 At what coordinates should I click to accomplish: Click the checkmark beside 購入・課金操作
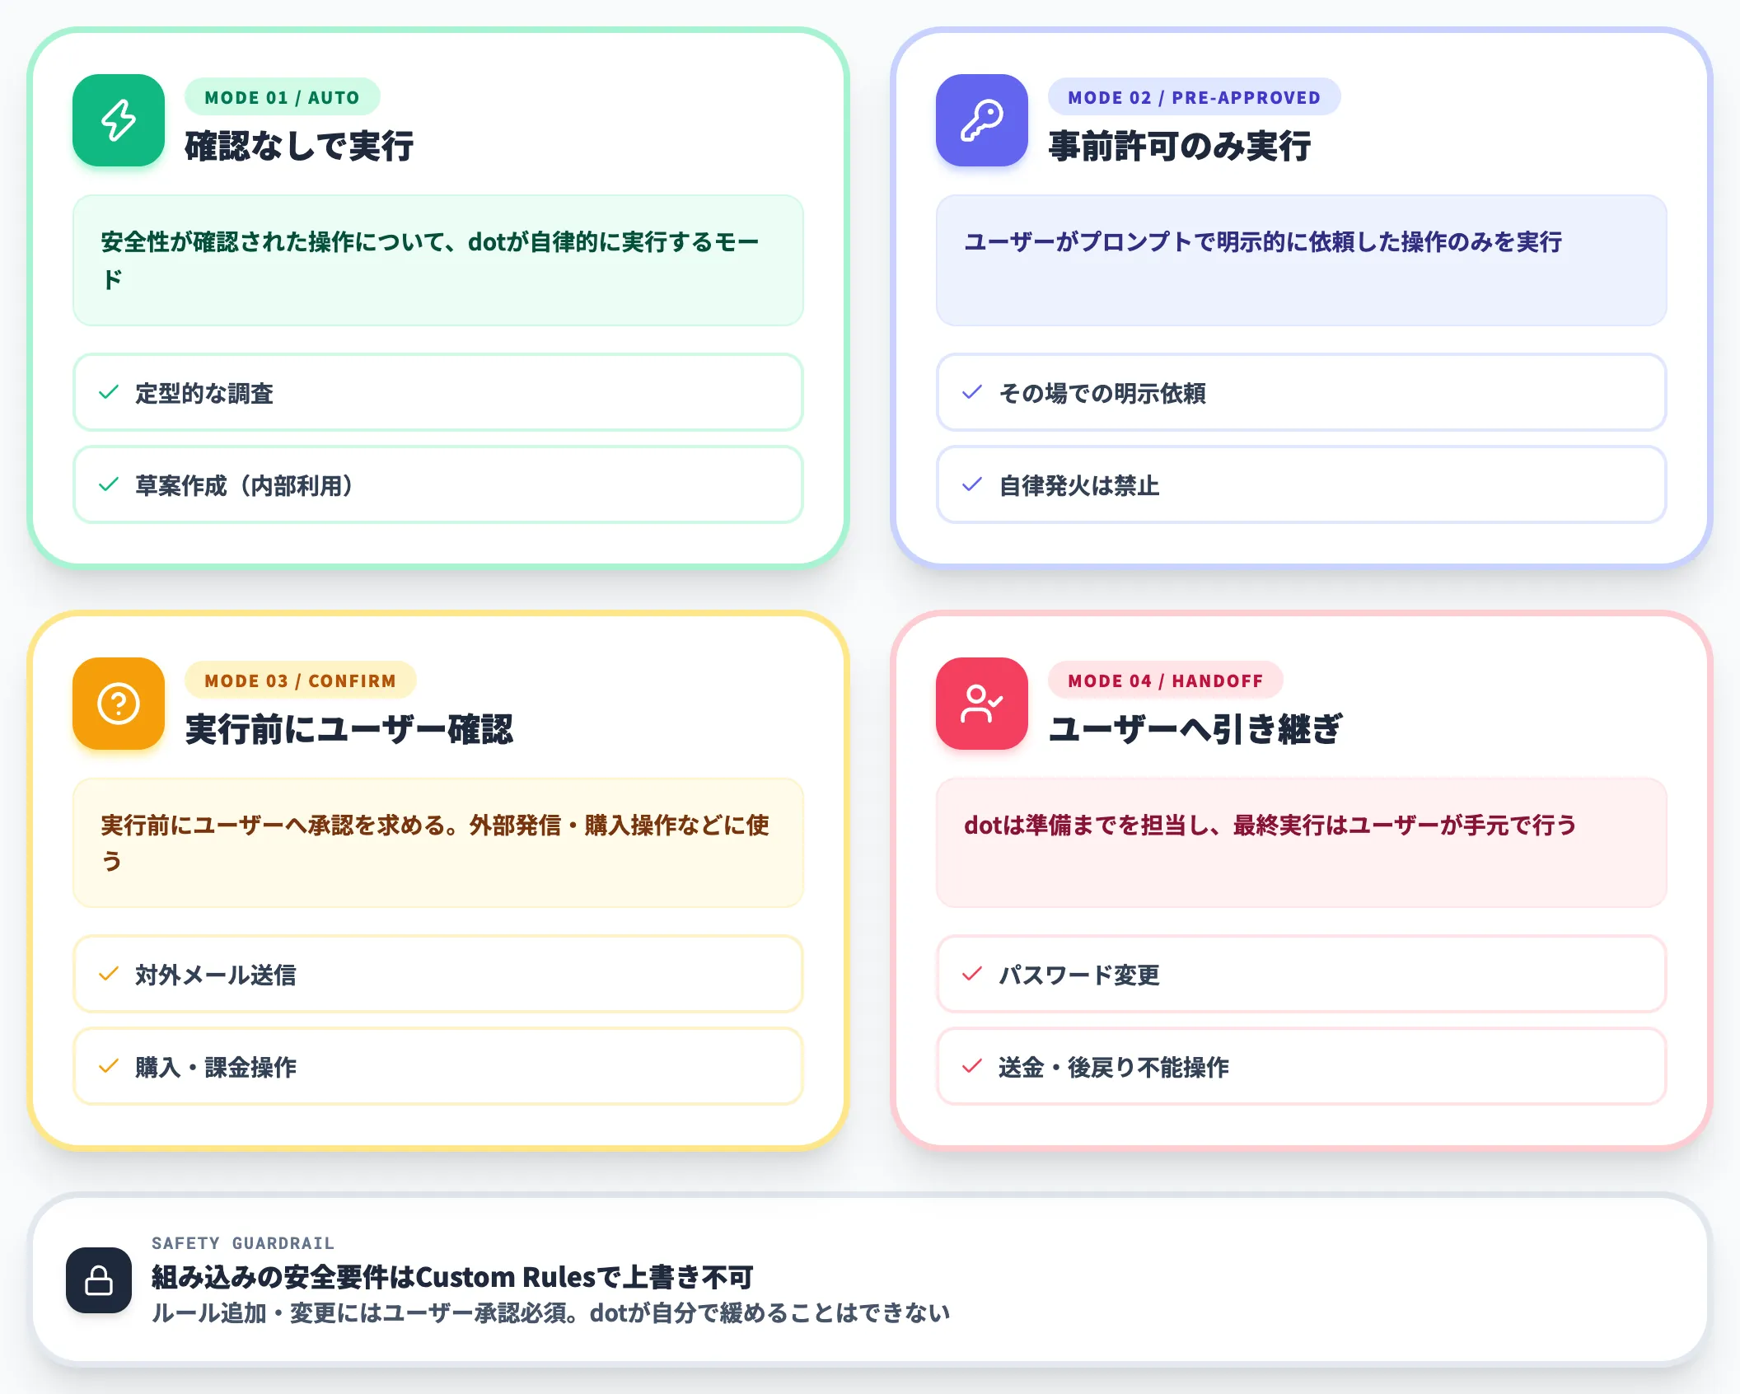coord(109,1066)
